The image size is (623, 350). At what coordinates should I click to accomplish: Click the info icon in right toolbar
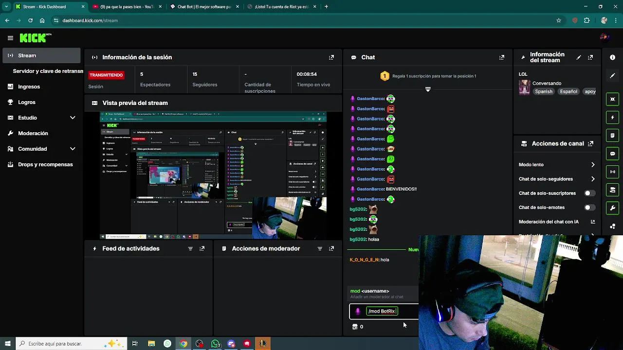pos(612,57)
